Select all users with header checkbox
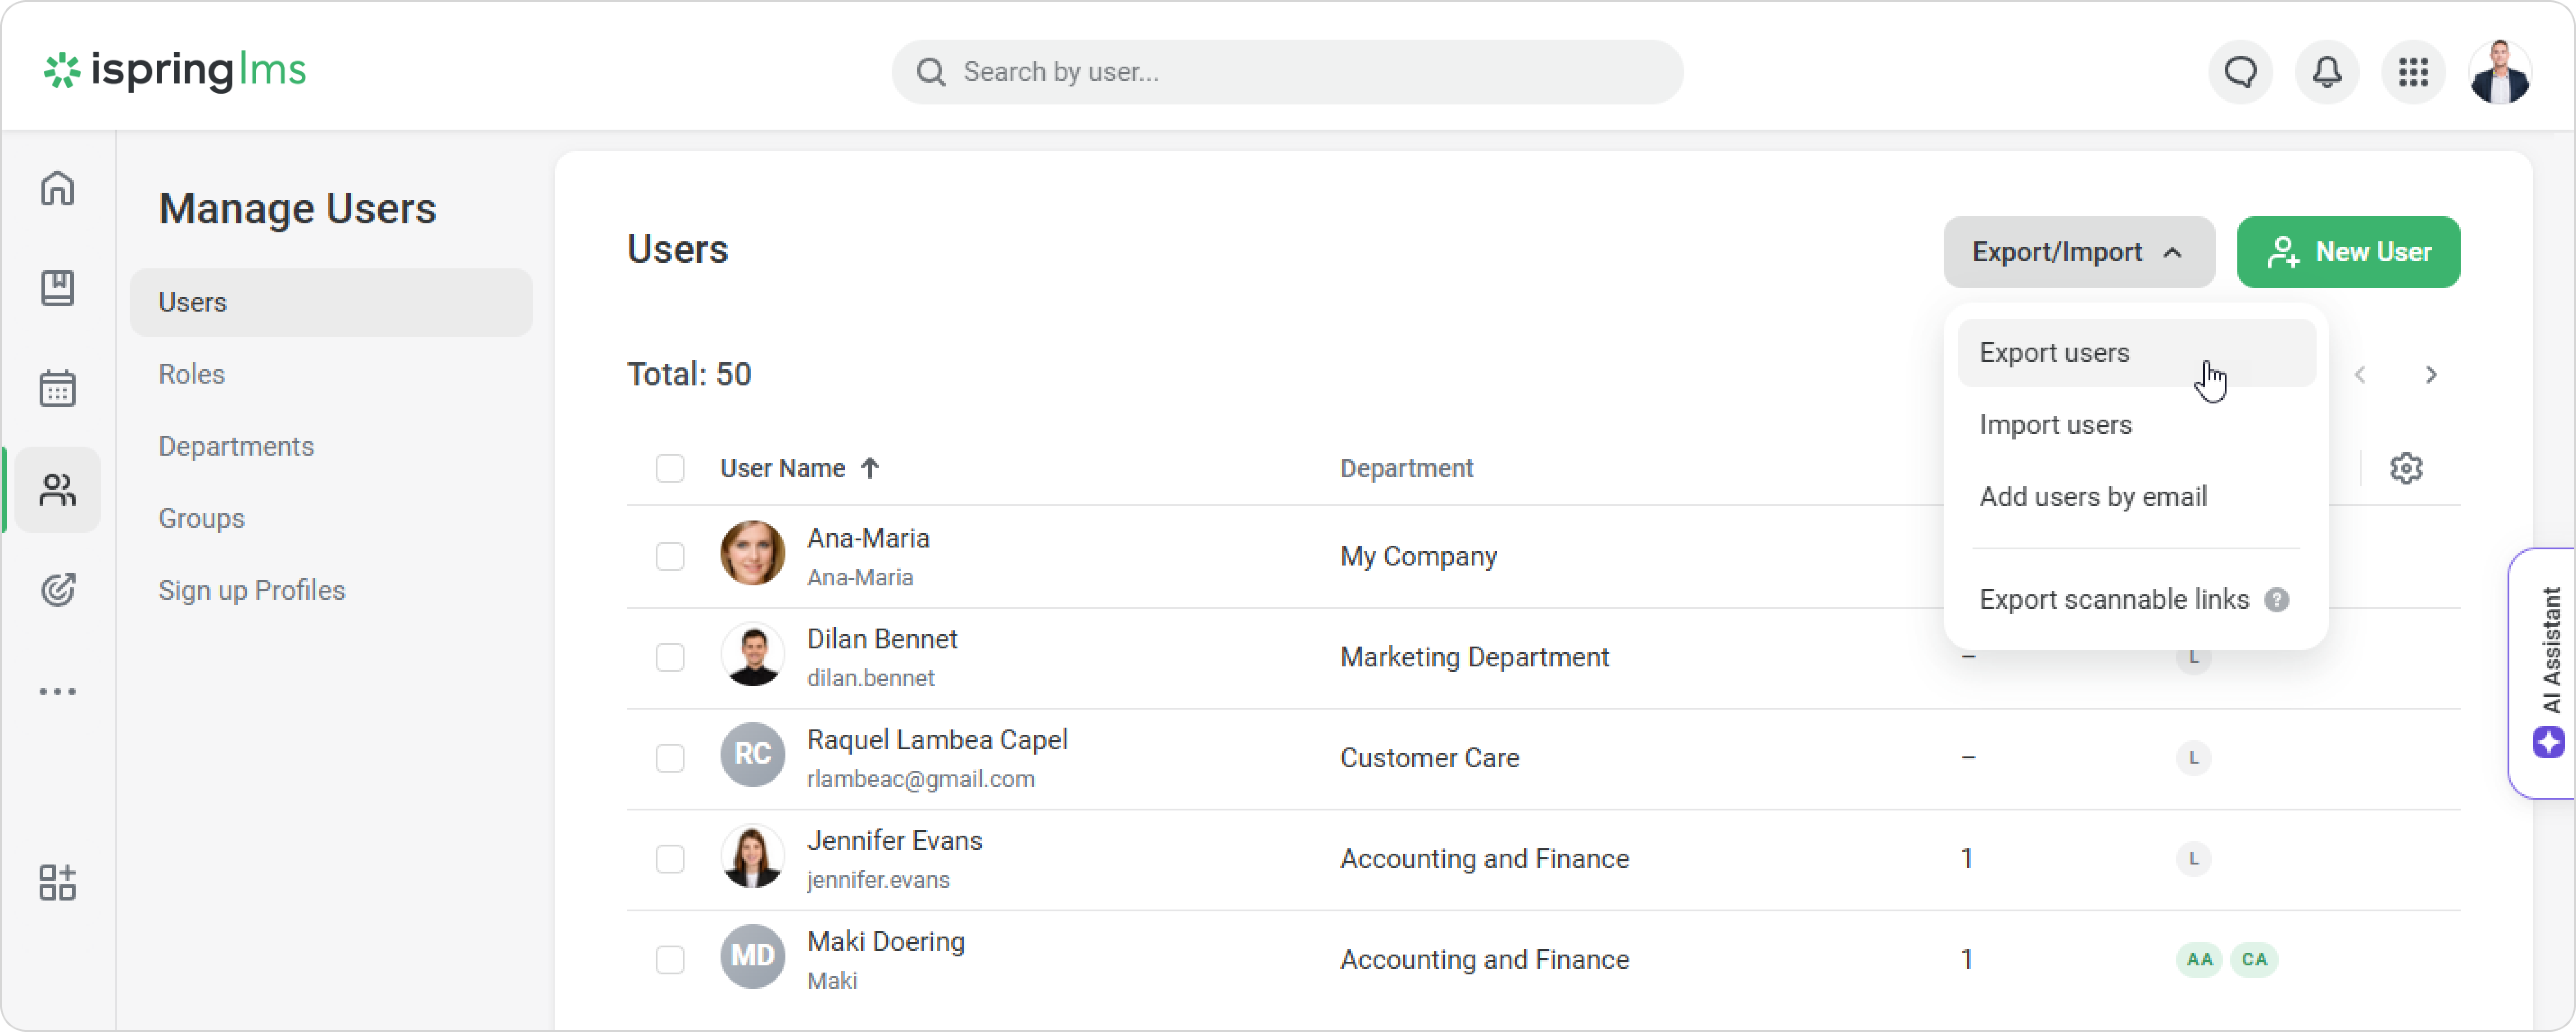 [669, 468]
